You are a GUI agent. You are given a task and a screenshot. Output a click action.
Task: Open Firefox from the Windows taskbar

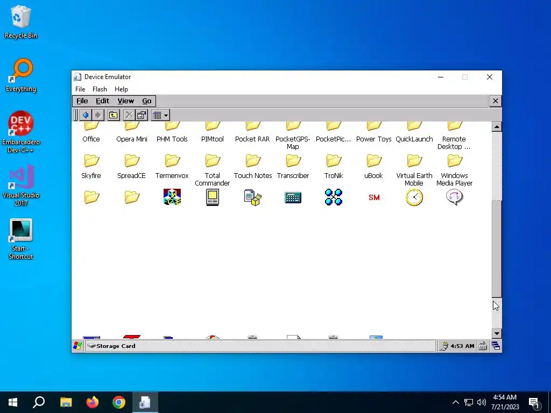(x=93, y=402)
